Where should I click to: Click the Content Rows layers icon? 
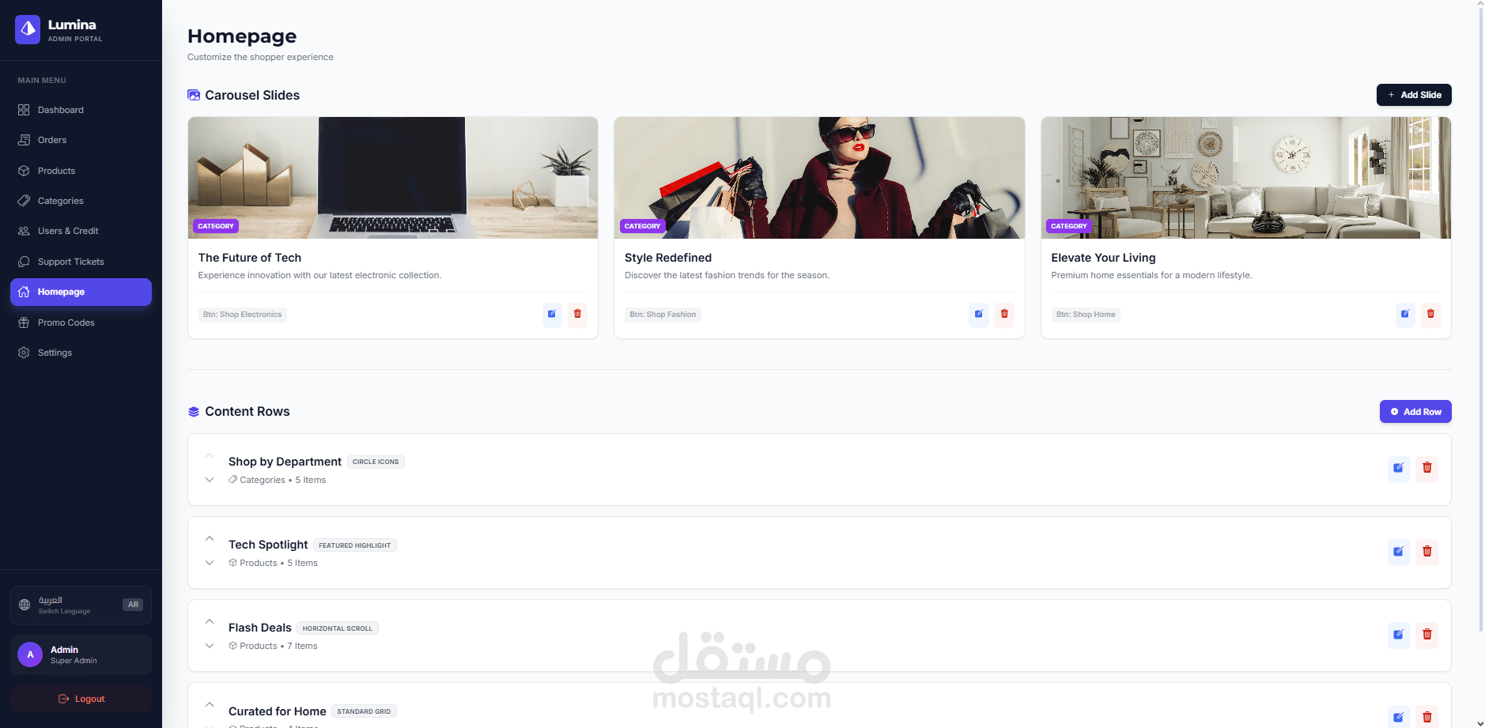coord(194,412)
